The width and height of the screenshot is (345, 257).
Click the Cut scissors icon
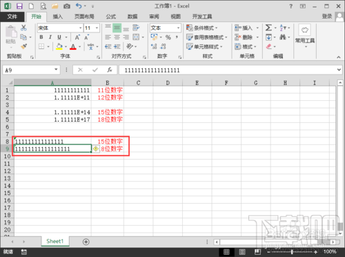click(x=23, y=28)
